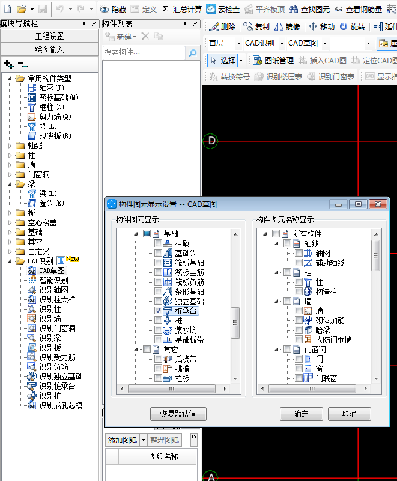Image resolution: width=397 pixels, height=481 pixels.
Task: Click the expand-all plus icon in navigator
Action: point(9,64)
